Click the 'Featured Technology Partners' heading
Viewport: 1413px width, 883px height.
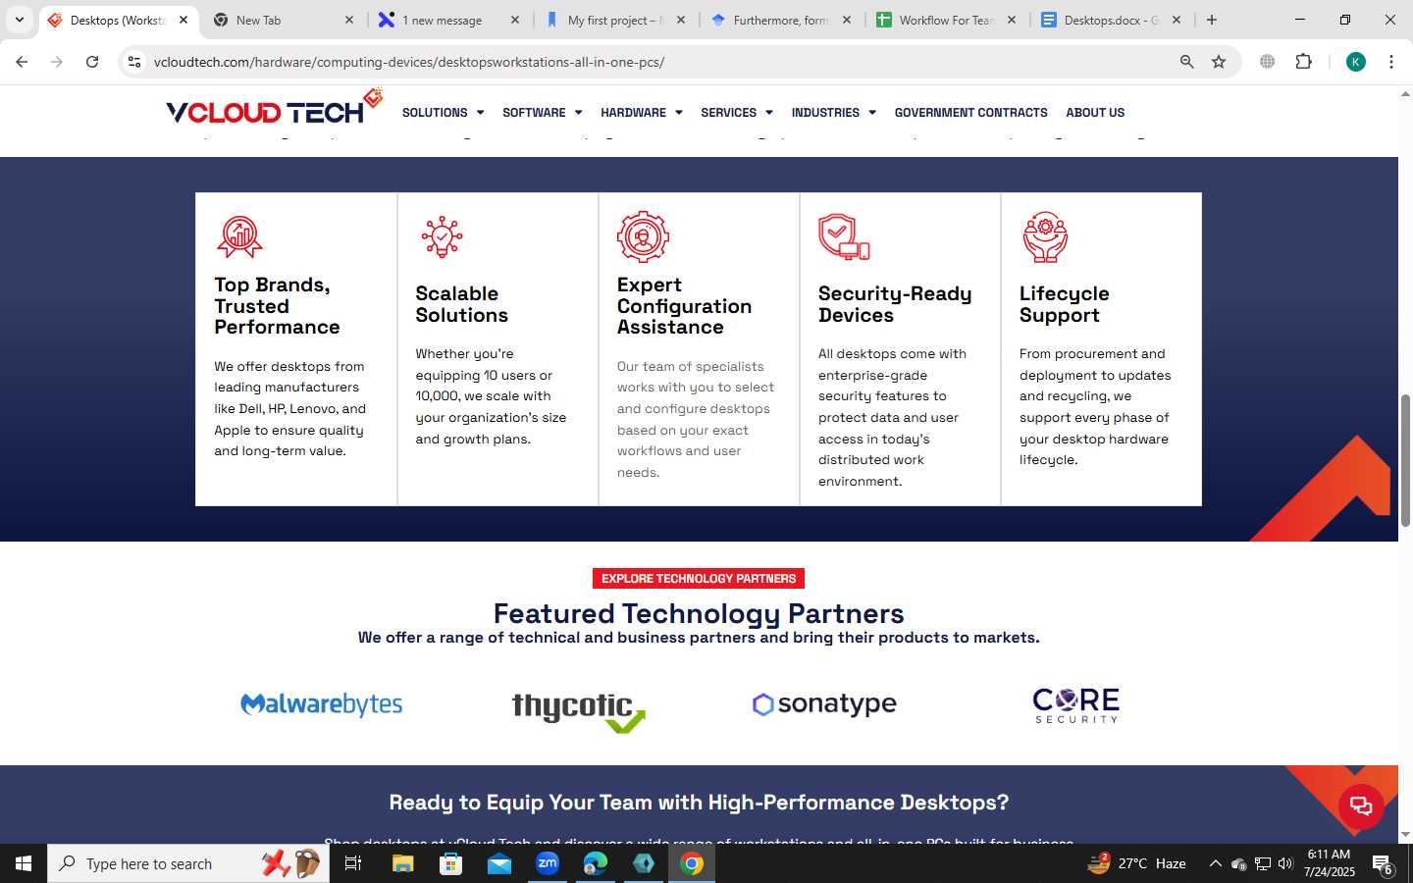point(699,613)
